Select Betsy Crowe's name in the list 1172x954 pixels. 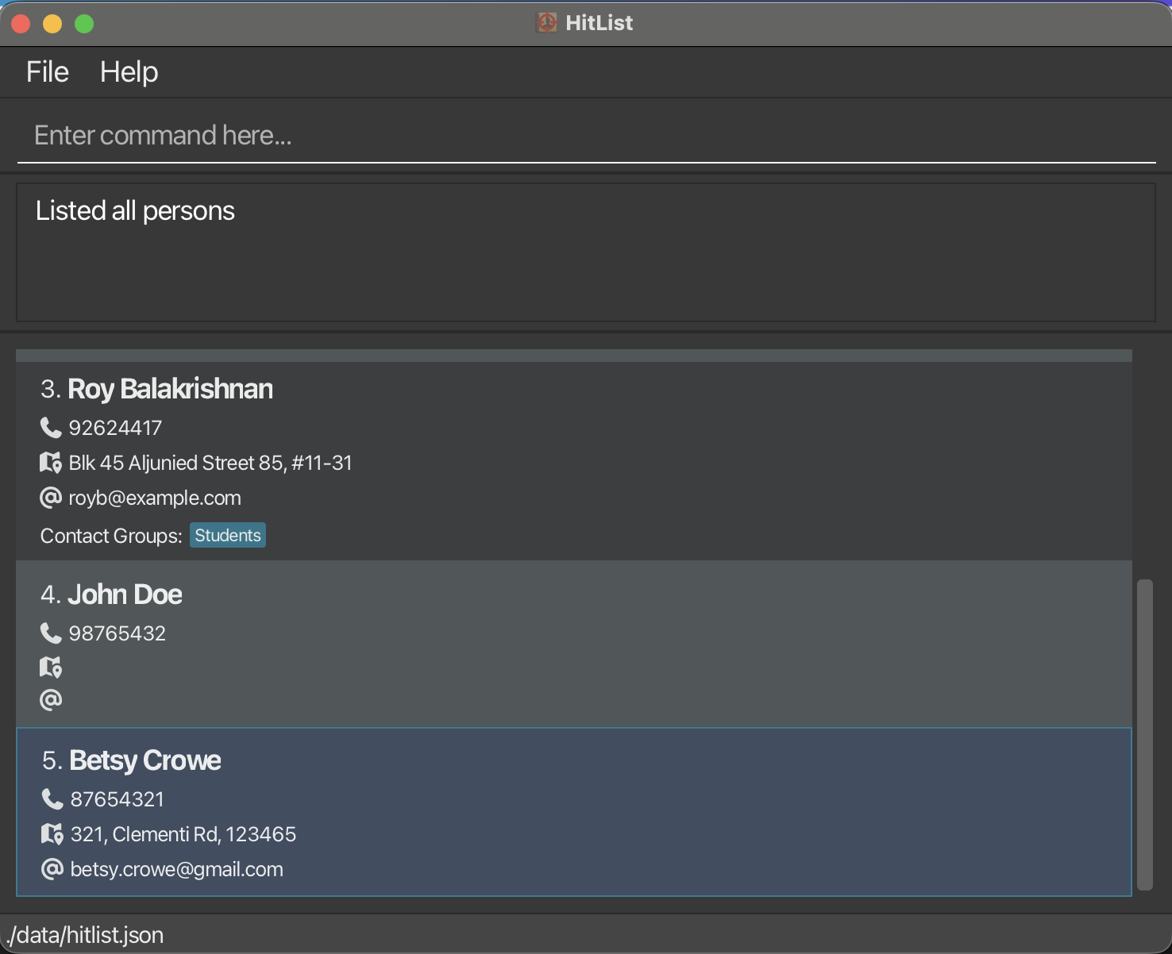145,760
